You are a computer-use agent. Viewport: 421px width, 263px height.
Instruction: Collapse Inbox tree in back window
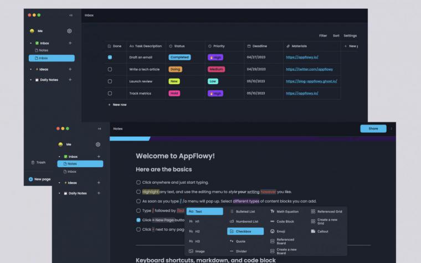(31, 43)
